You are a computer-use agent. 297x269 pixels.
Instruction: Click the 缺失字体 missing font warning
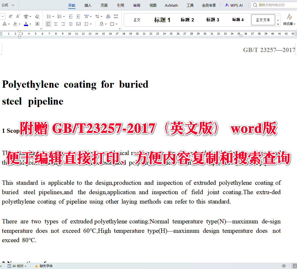point(45,266)
